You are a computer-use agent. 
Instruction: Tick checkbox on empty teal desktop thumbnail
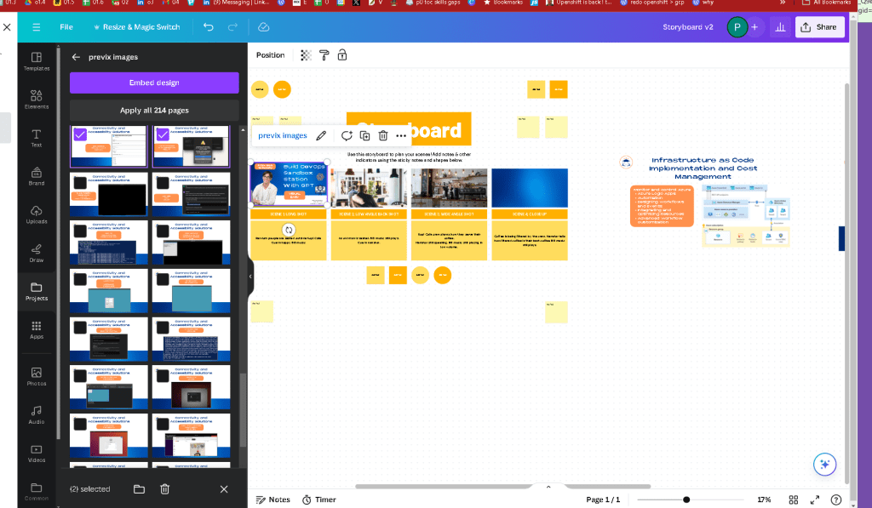tap(163, 279)
